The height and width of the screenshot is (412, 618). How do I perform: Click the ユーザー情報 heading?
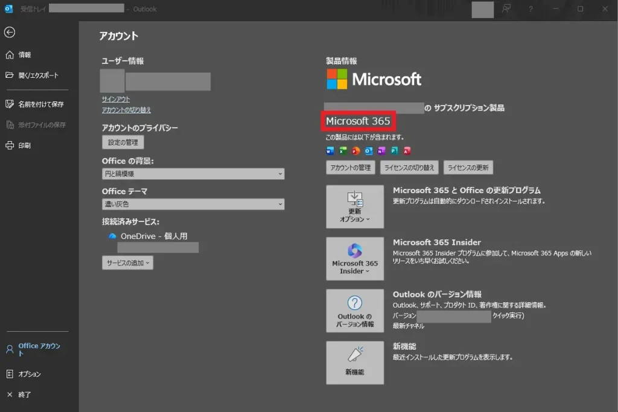tap(123, 61)
